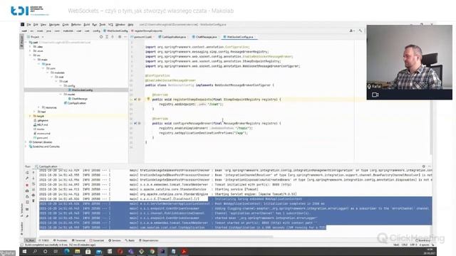Select CzatApplication class in project tree

pyautogui.click(x=75, y=103)
